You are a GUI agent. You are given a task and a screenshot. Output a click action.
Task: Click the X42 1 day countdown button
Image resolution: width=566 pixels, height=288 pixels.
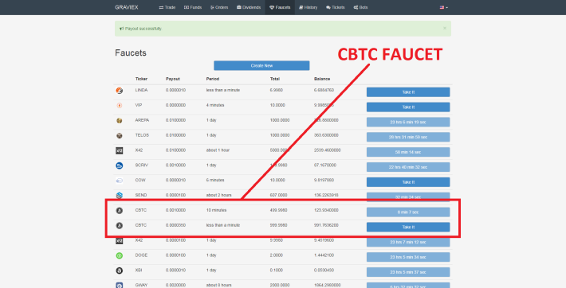click(x=408, y=242)
